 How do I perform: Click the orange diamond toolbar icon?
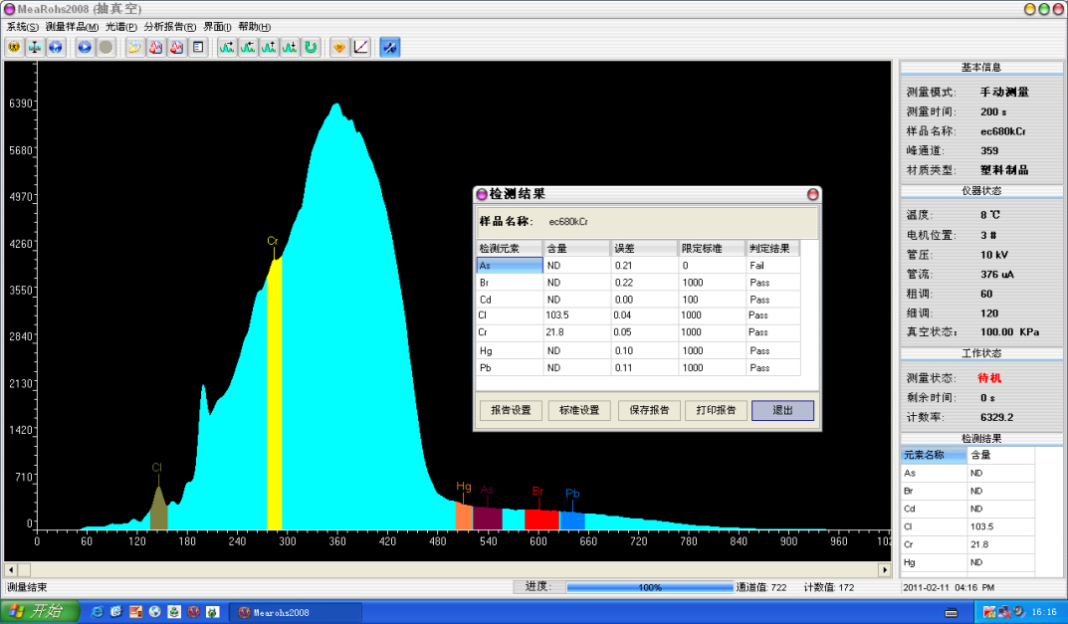tap(339, 47)
